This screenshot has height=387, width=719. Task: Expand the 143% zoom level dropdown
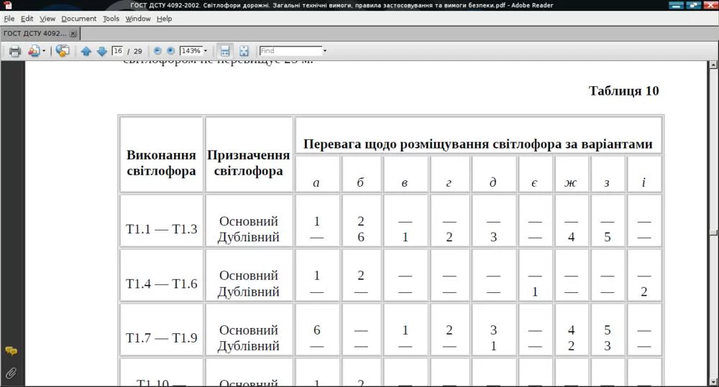(206, 51)
